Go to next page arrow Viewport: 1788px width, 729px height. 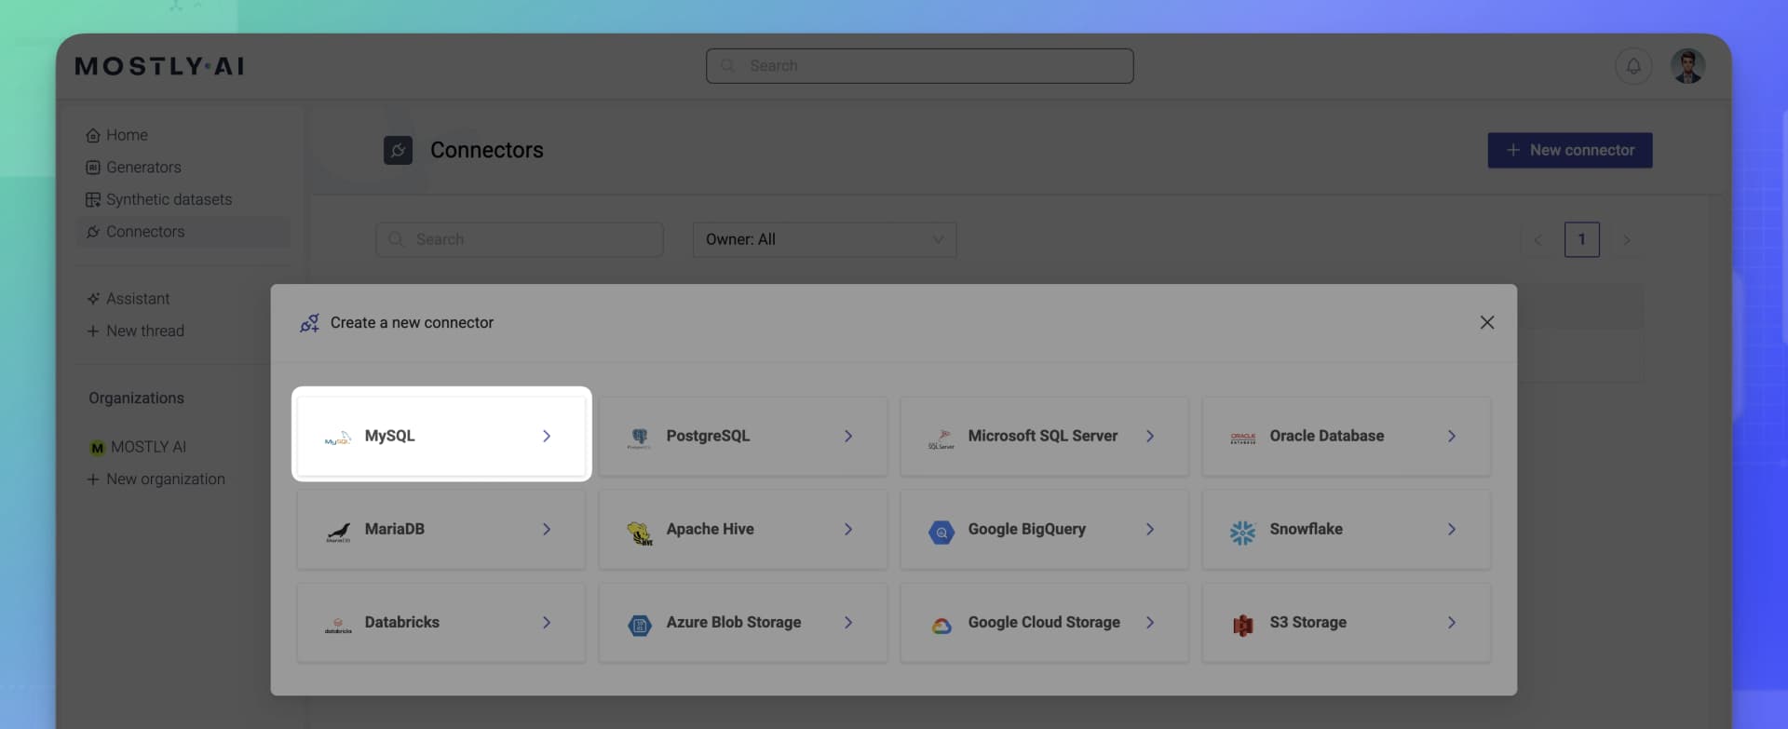[1627, 240]
